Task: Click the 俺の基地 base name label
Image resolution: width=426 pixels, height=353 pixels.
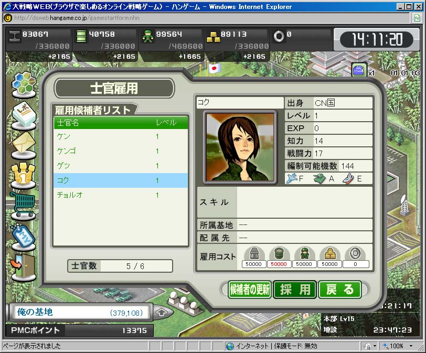Action: tap(35, 313)
